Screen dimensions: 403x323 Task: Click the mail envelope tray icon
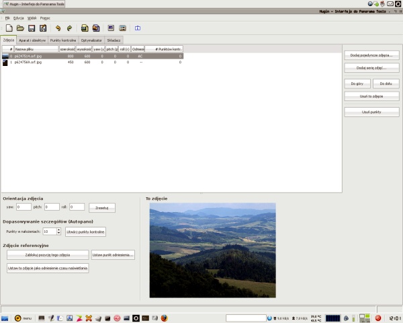tap(390, 3)
